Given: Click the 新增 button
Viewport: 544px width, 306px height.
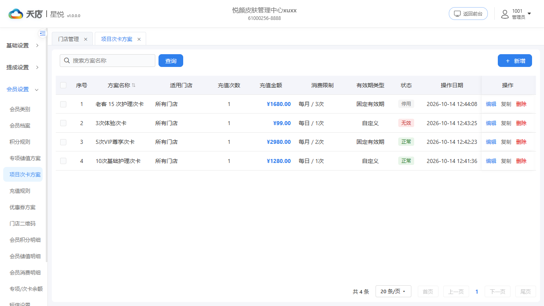Looking at the screenshot, I should (515, 61).
